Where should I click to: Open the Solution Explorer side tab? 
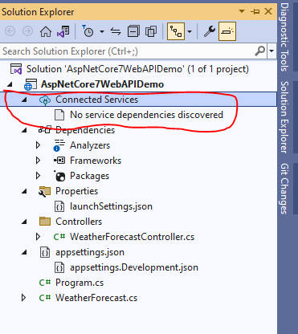pos(284,117)
